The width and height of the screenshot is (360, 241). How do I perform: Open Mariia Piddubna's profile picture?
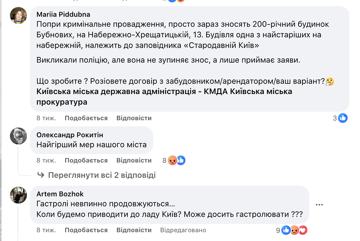coord(18,15)
